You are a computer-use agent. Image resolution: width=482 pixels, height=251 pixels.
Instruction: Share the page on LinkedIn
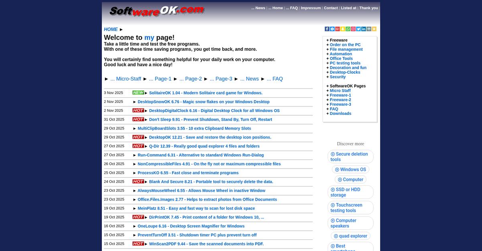[x=364, y=29]
